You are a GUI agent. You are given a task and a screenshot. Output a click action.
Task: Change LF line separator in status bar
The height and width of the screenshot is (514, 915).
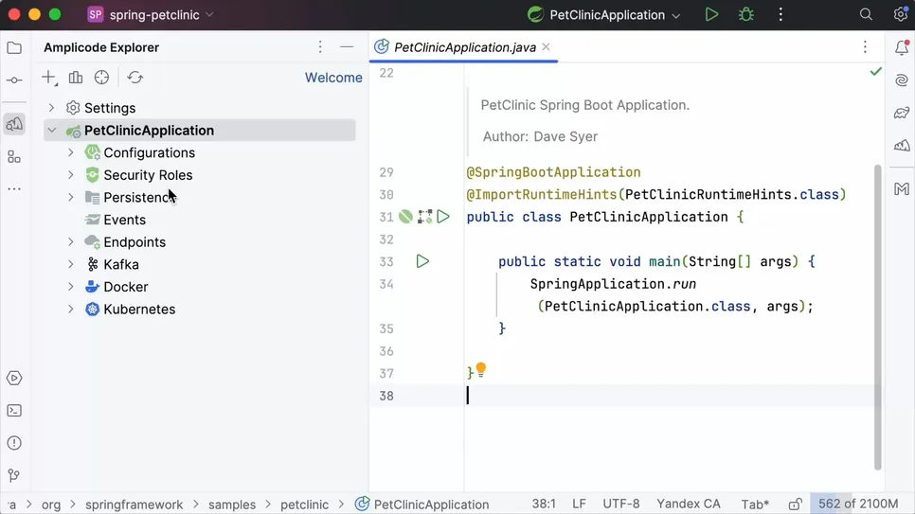click(579, 504)
